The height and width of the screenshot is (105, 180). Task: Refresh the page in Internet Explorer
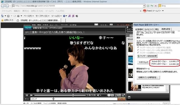click(152, 6)
